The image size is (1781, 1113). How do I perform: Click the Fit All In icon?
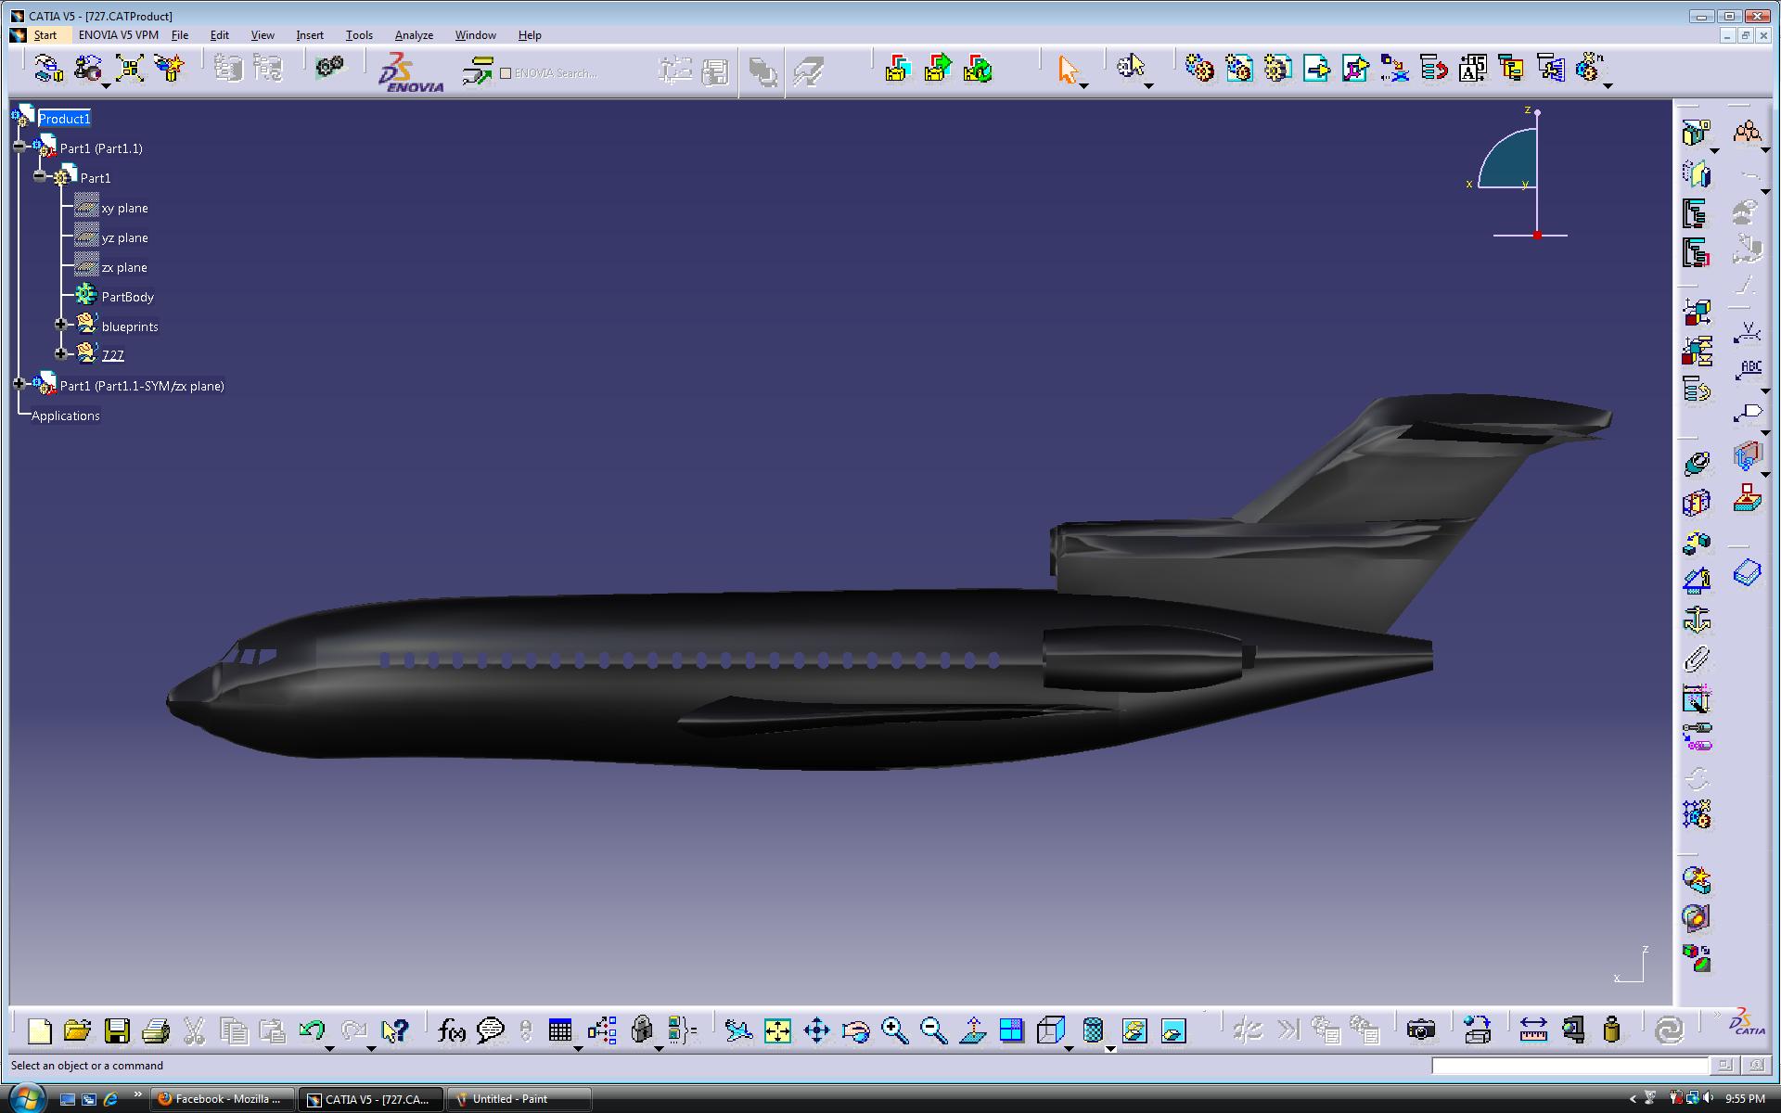(777, 1030)
